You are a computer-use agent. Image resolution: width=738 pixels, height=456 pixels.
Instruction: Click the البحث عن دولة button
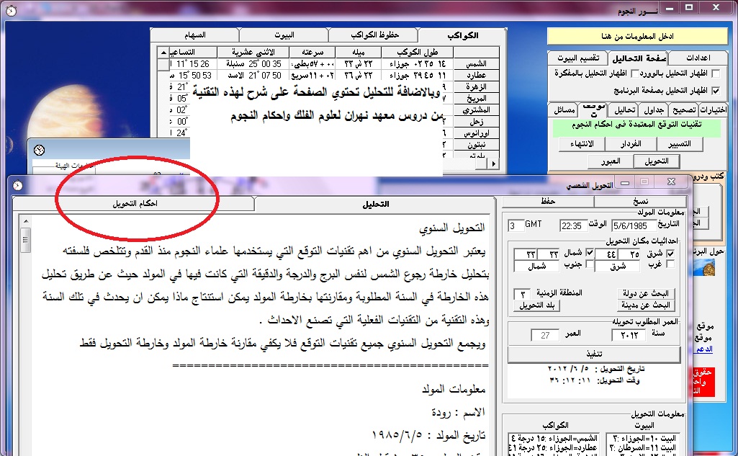point(644,294)
